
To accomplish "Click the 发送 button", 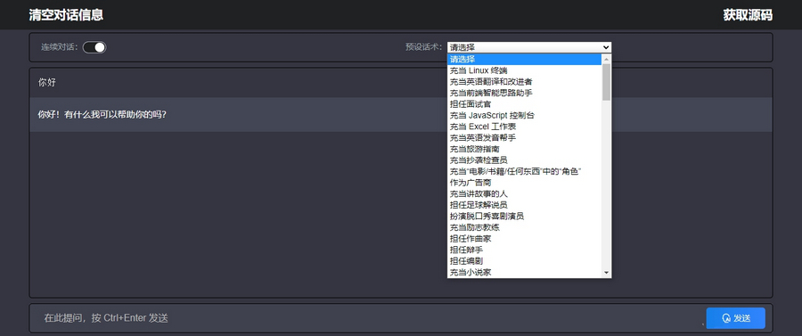I will pos(735,318).
